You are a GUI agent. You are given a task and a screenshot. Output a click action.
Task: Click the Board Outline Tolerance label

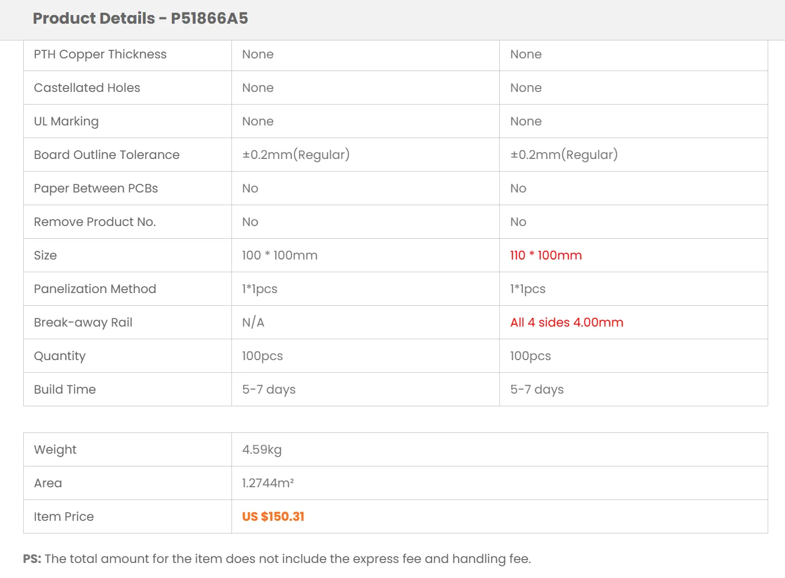(x=106, y=155)
